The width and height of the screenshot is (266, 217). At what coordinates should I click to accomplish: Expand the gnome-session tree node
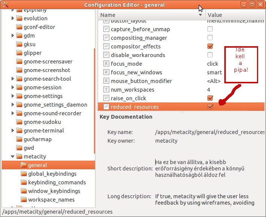click(x=12, y=87)
